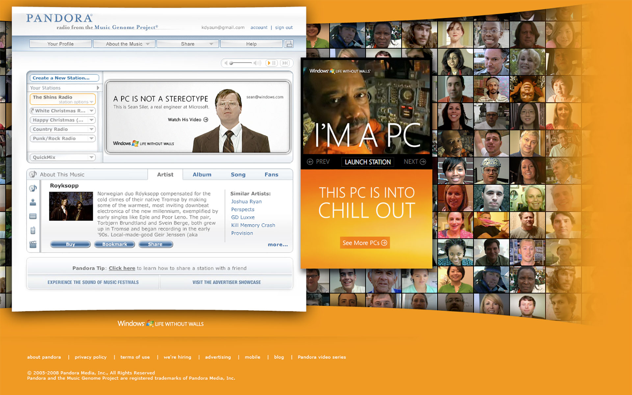This screenshot has width=632, height=395.
Task: Click Create a New Station
Action: pyautogui.click(x=64, y=78)
